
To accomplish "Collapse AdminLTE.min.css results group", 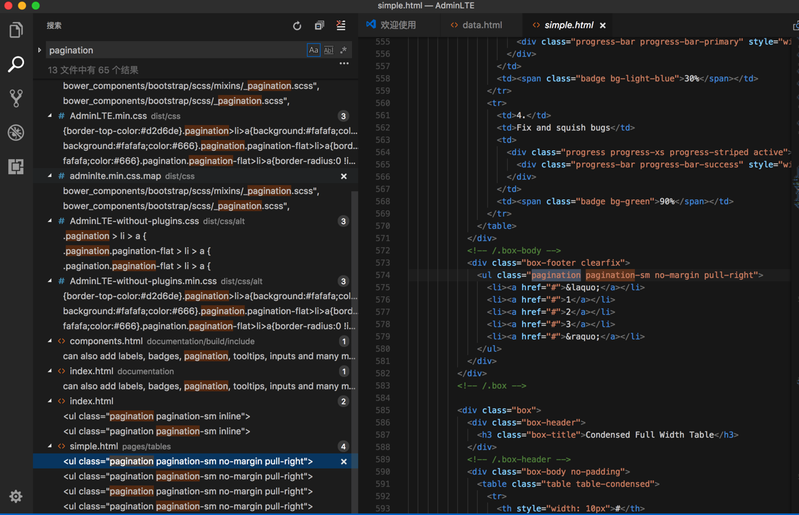I will click(51, 116).
